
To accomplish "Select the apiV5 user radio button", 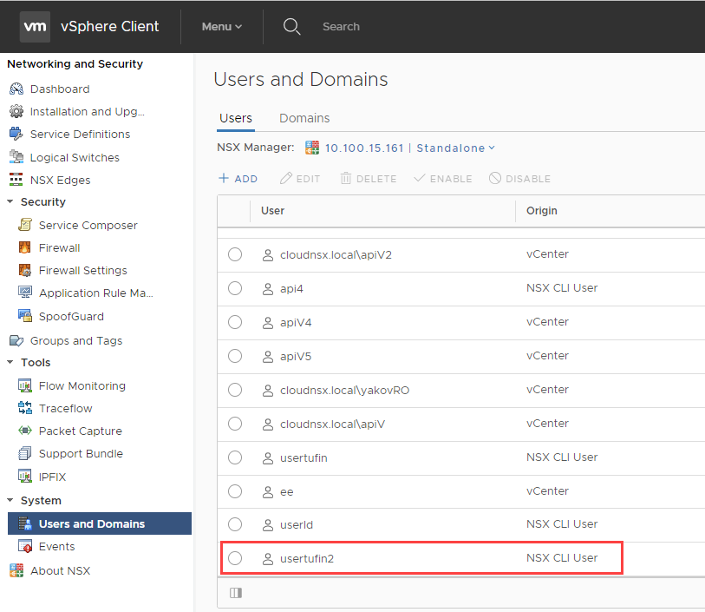I will point(235,356).
